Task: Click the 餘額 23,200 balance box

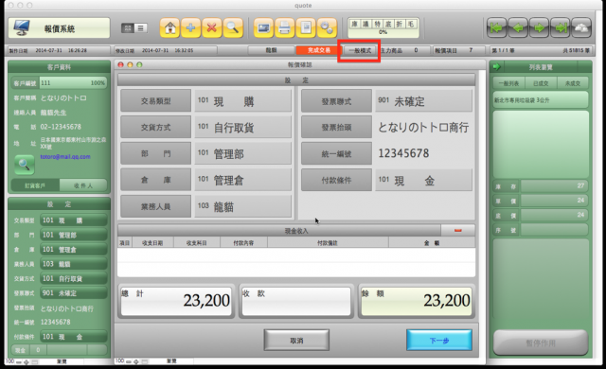Action: 417,301
